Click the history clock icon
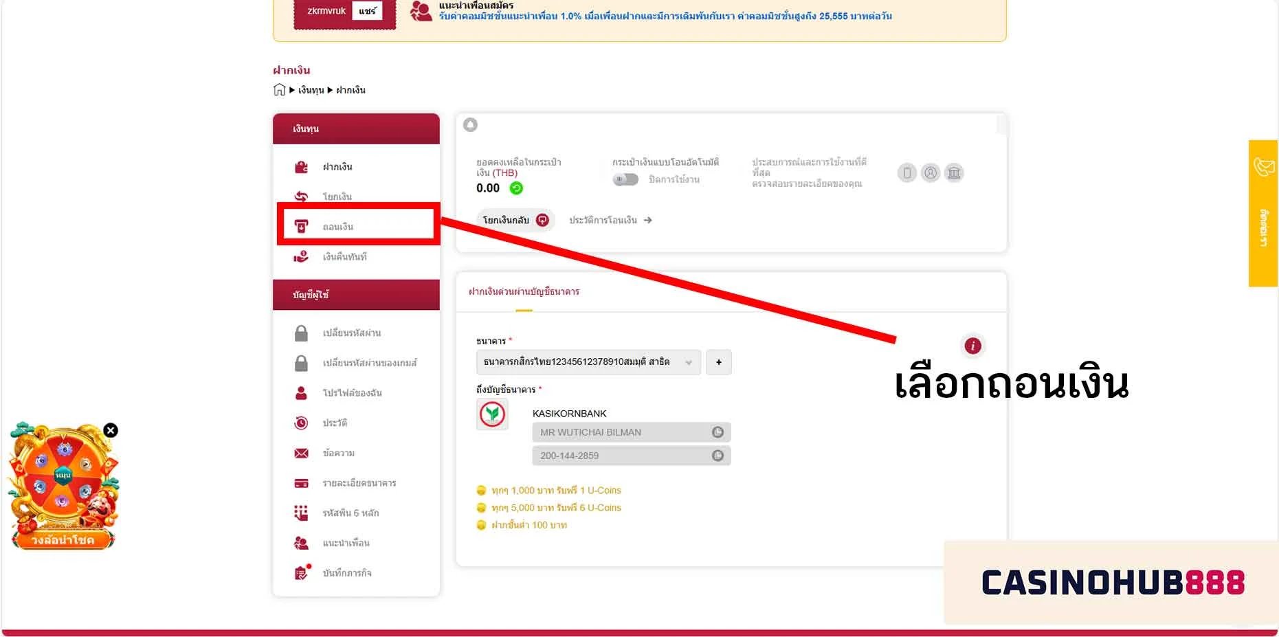The width and height of the screenshot is (1279, 637). pos(301,423)
